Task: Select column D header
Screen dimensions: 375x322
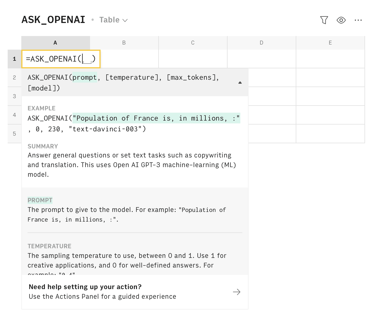Action: click(x=261, y=43)
